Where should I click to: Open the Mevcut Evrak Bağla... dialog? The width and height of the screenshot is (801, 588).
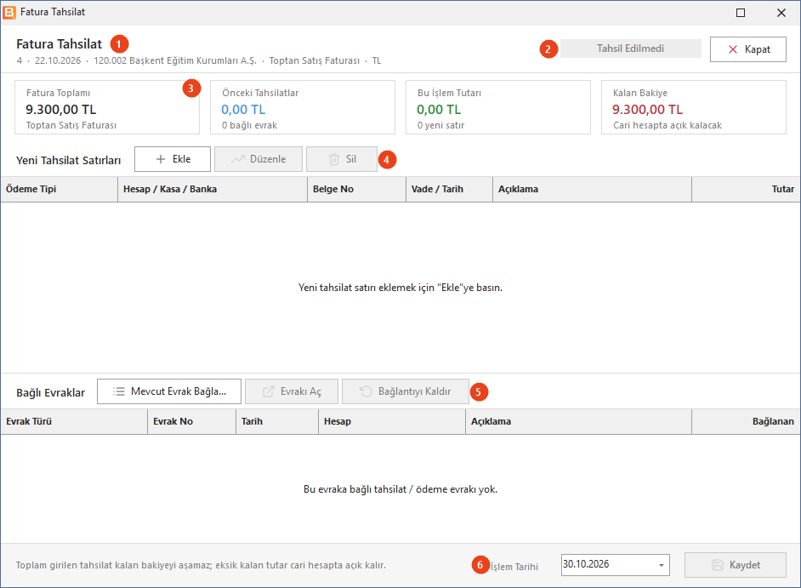(x=169, y=391)
